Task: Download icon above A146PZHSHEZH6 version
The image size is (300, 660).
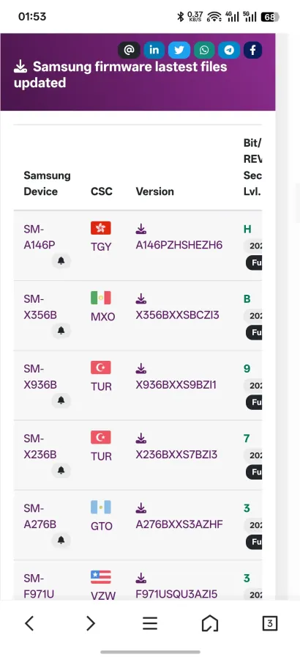Action: 141,230
